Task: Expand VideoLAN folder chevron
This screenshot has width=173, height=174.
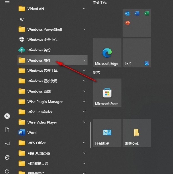Action: pyautogui.click(x=84, y=9)
